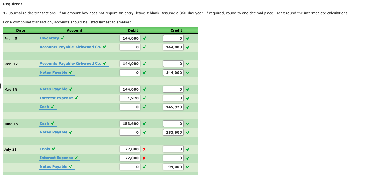Click checkmark next to 99,000 credit entry

[188, 167]
